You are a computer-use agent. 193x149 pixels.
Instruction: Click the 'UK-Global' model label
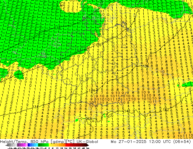pyautogui.click(x=87, y=141)
